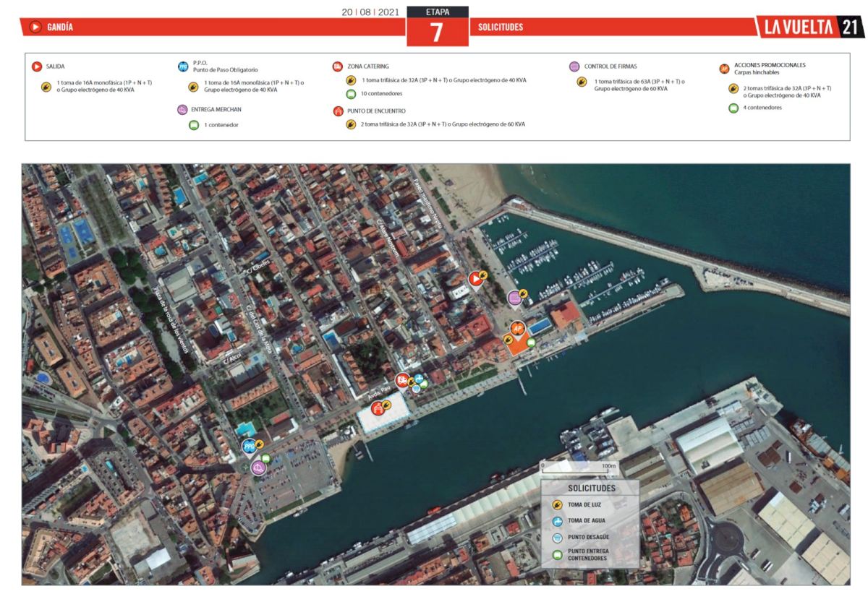Screen dimensions: 868x594
Task: Click the Etapa 7 stage tab
Action: point(437,27)
